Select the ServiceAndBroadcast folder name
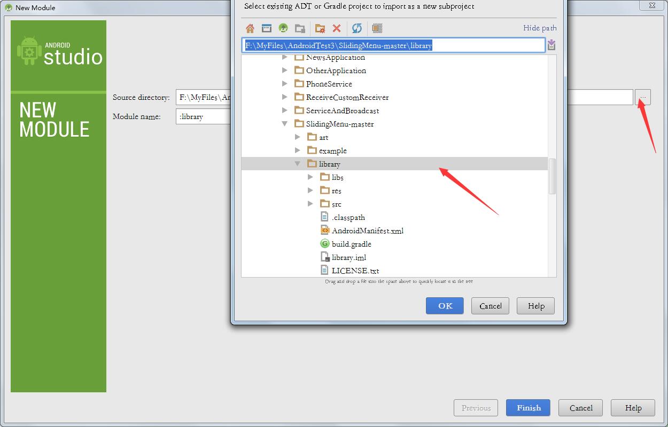This screenshot has width=668, height=427. [343, 110]
